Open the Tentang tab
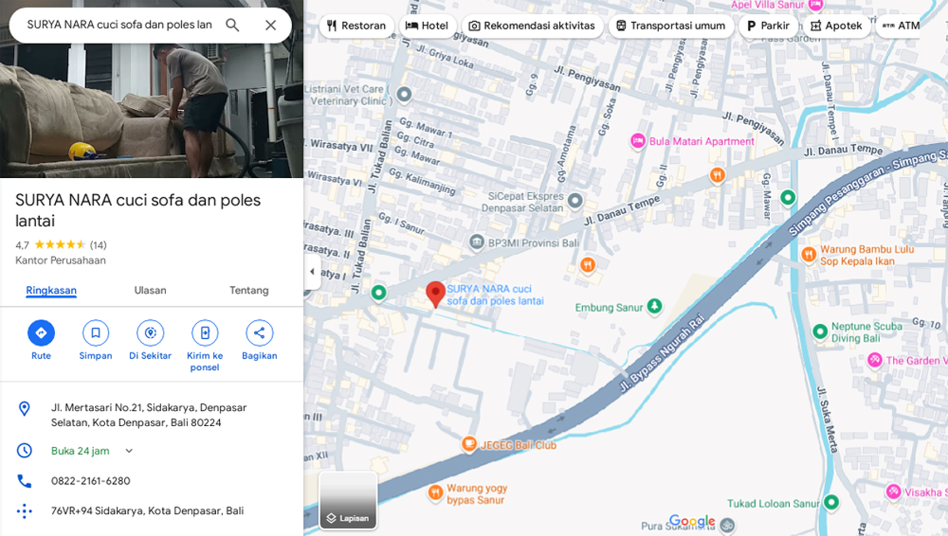948x536 pixels. click(249, 290)
